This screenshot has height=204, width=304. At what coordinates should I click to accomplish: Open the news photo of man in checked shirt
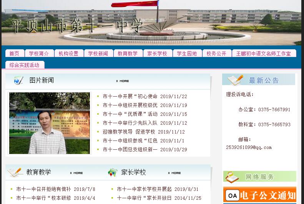click(x=50, y=123)
